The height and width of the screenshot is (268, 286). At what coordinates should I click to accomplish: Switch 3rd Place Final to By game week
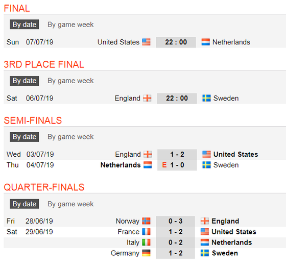[x=70, y=81]
